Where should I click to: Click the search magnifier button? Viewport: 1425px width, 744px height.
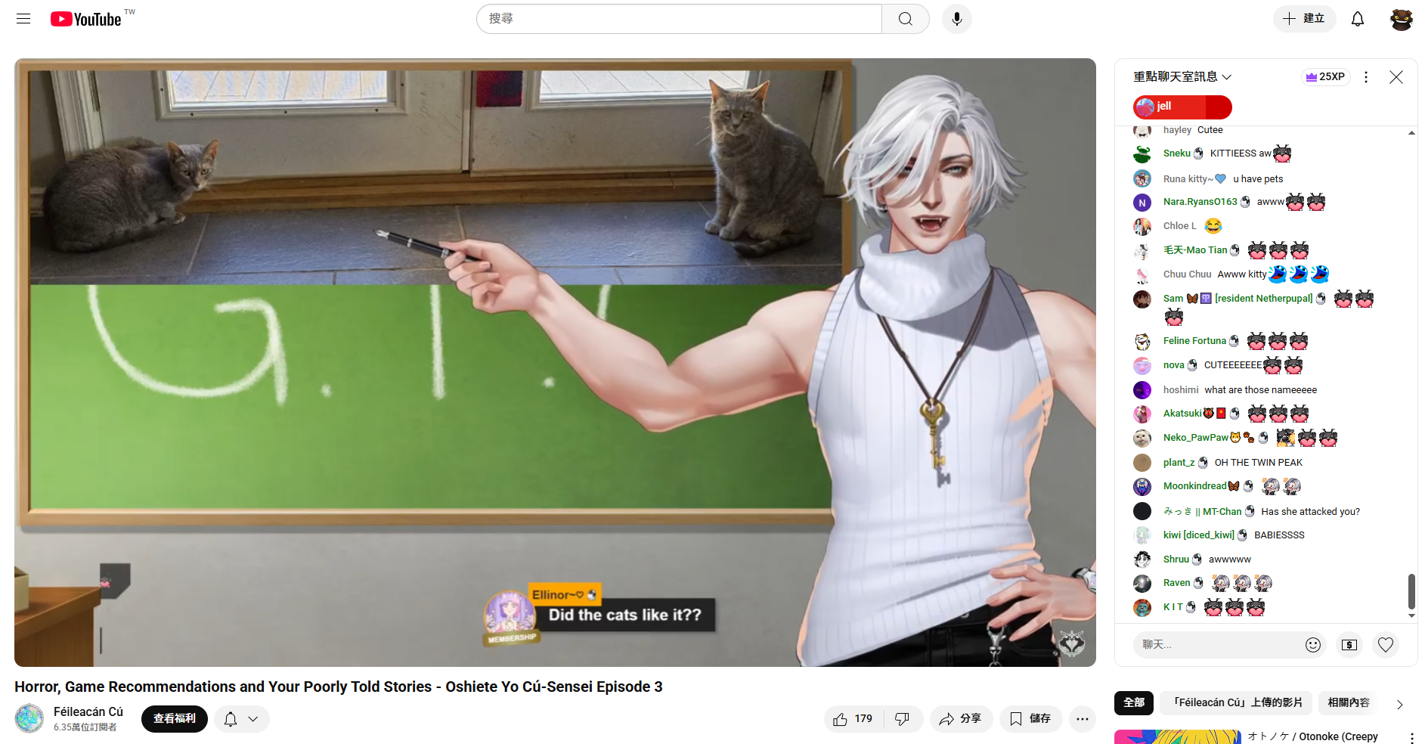tap(905, 19)
